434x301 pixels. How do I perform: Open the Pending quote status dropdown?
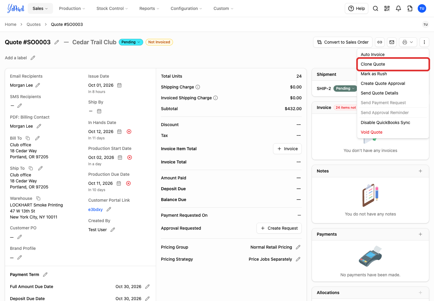pyautogui.click(x=131, y=42)
